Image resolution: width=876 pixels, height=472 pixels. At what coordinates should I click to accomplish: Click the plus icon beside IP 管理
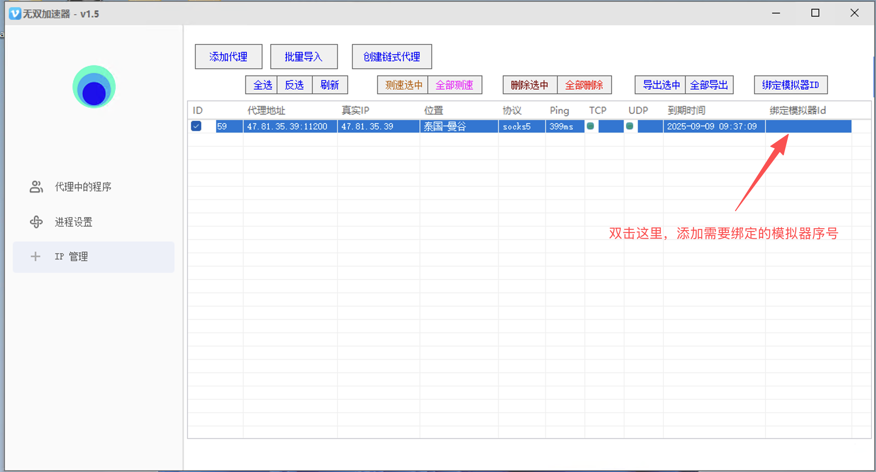pyautogui.click(x=35, y=256)
